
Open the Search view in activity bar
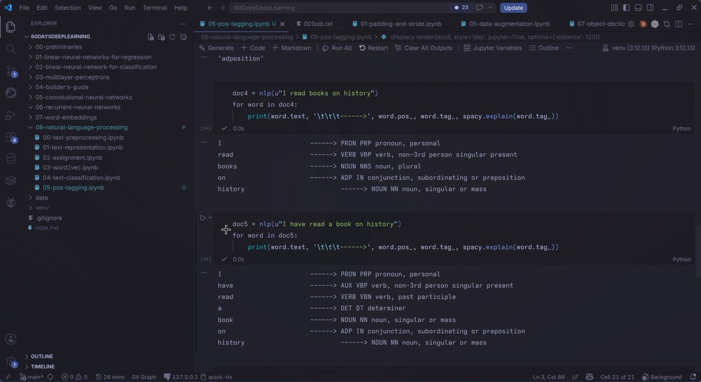pos(11,48)
